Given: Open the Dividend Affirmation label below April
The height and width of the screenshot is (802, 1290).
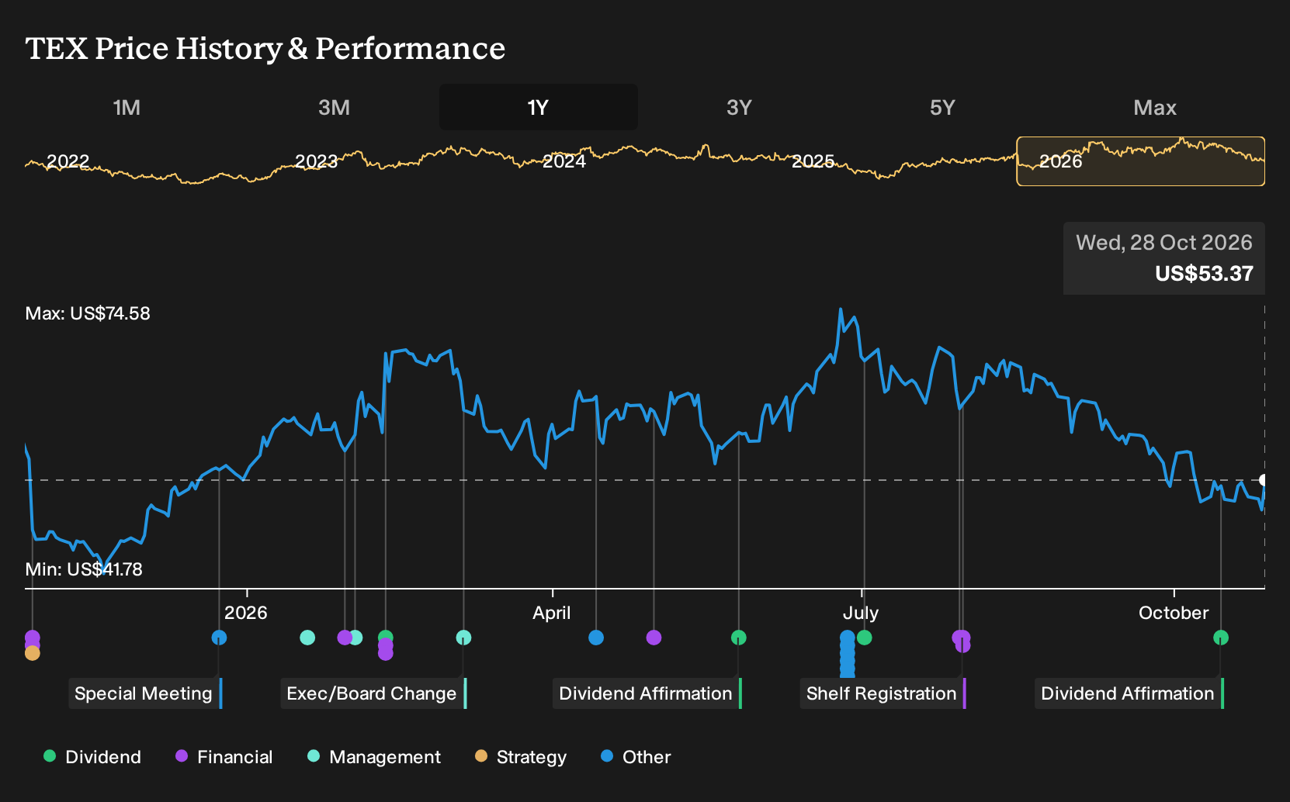Looking at the screenshot, I should tap(646, 693).
